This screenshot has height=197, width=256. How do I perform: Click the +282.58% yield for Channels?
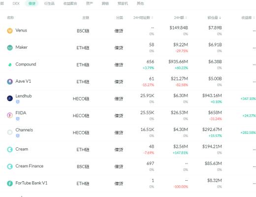click(x=248, y=132)
